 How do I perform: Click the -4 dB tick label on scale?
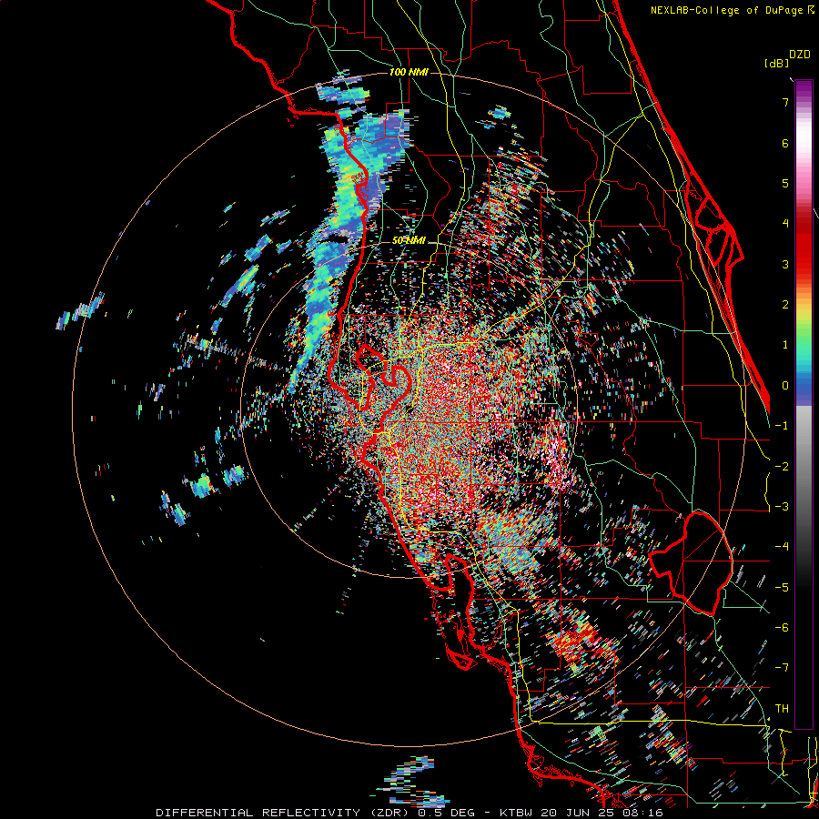[x=782, y=547]
